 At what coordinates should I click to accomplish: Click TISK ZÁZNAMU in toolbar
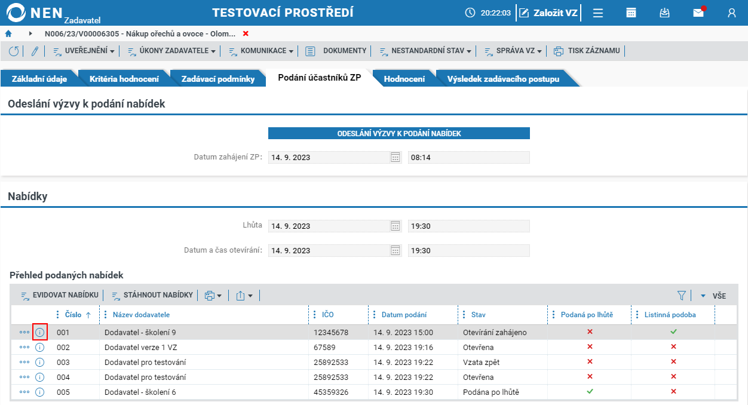[x=587, y=51]
